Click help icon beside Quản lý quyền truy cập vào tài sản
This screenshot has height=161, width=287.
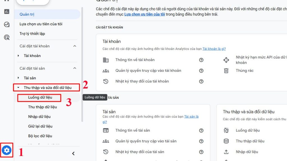click(x=201, y=141)
